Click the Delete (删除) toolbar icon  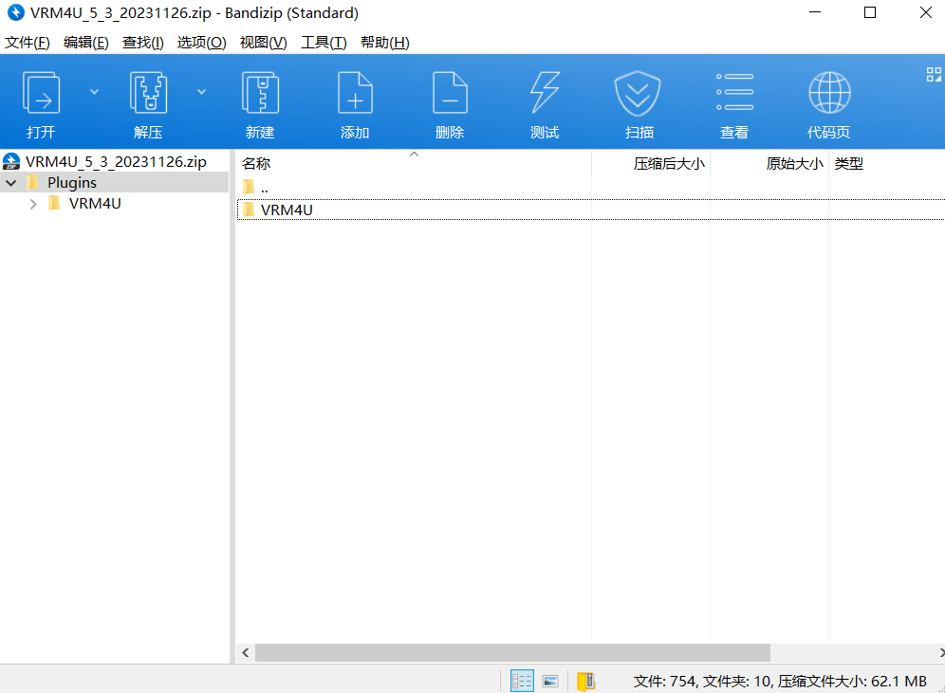(450, 93)
